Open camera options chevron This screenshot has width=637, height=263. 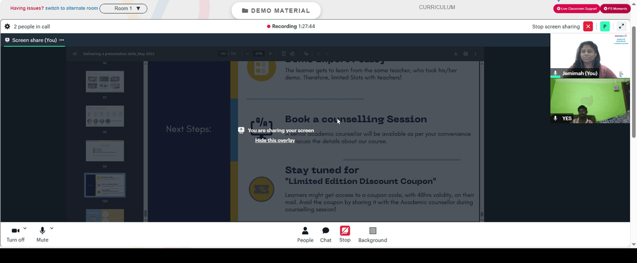coord(25,229)
